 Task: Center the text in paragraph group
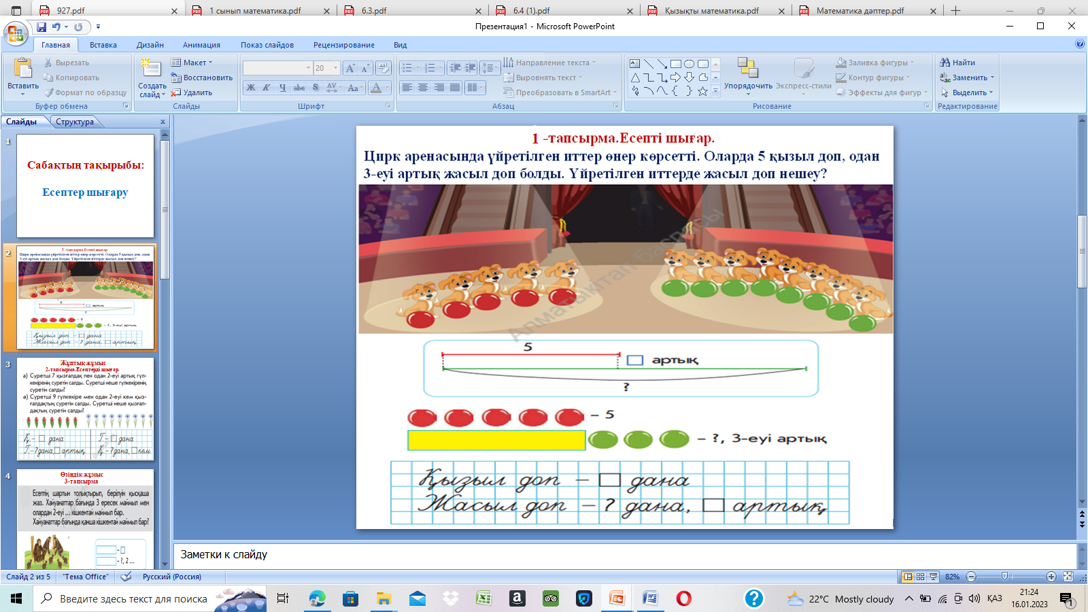(423, 88)
